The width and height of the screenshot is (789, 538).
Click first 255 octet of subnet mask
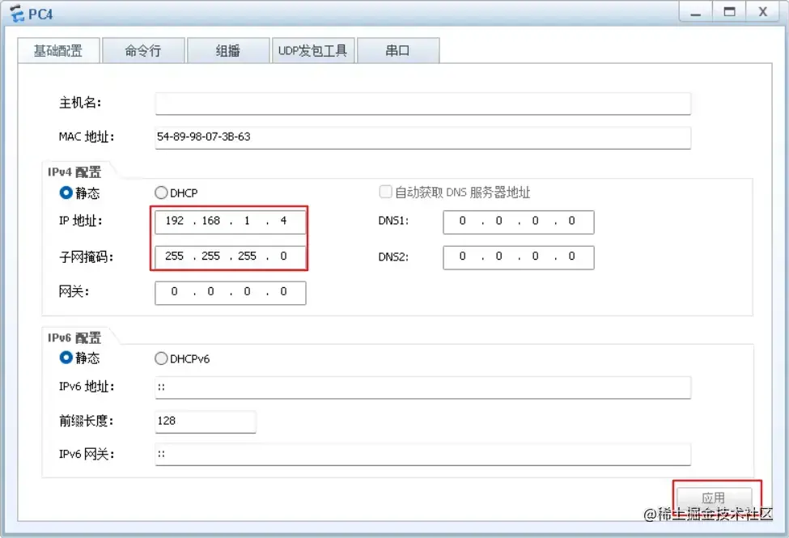pyautogui.click(x=175, y=256)
